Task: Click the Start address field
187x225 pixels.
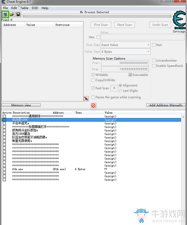Action: tap(125, 63)
